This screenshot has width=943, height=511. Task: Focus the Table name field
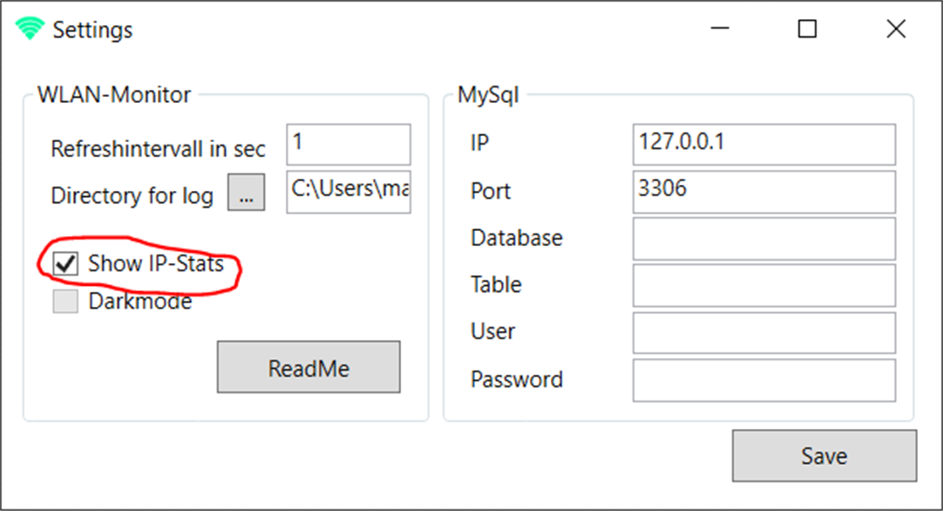pos(764,285)
